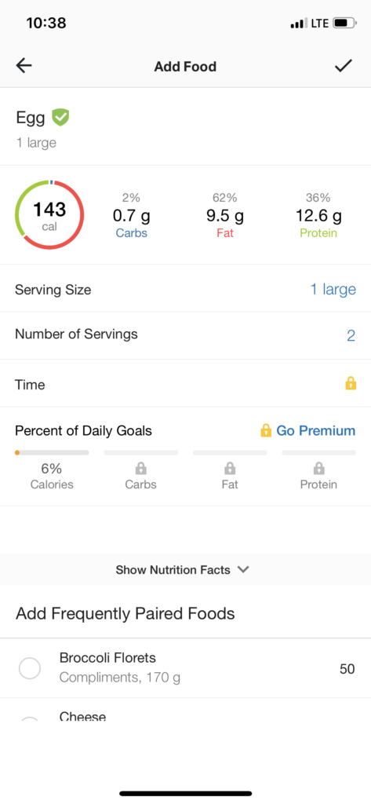Tap the locked Fat goal icon

[x=230, y=468]
